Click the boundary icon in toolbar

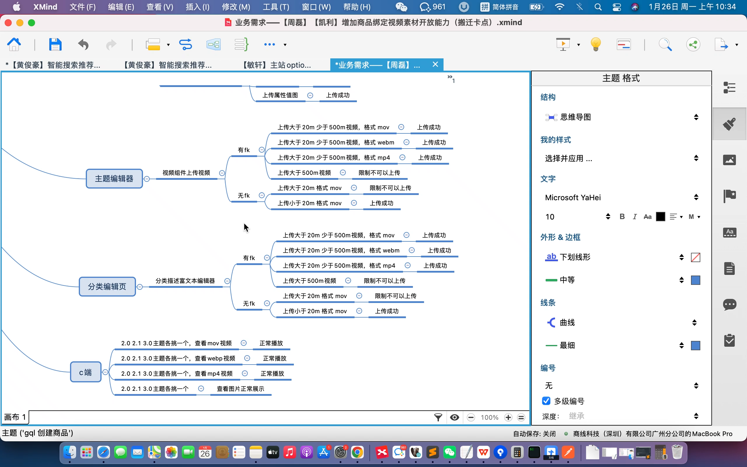tap(214, 44)
